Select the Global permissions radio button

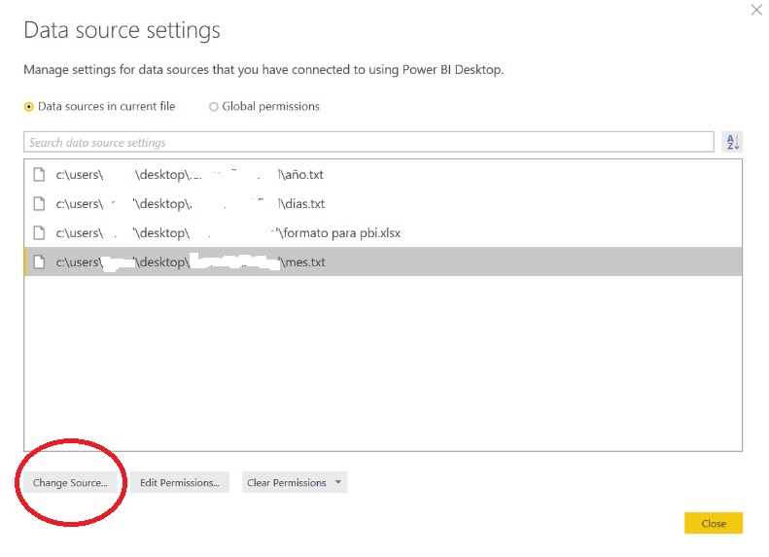coord(213,106)
